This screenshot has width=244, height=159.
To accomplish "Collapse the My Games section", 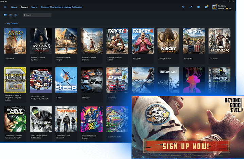I will (5, 23).
